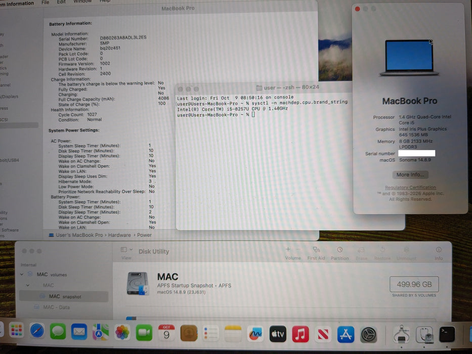The width and height of the screenshot is (472, 354).
Task: Switch to Terminal in the Dock
Action: (447, 334)
